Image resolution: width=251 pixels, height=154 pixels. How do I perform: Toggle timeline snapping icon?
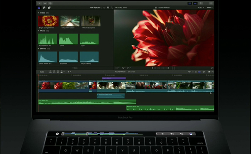tap(200, 72)
